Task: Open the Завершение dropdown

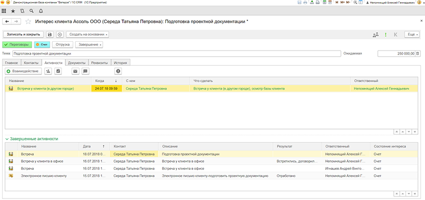Action: (89, 44)
